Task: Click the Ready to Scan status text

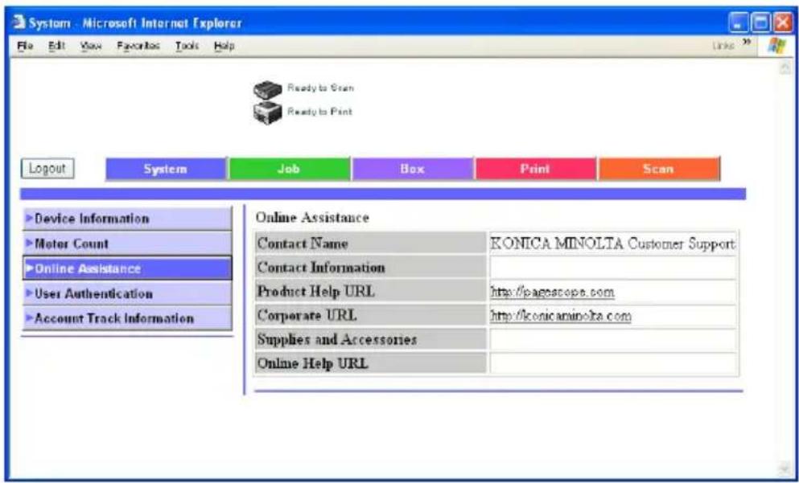Action: click(320, 88)
